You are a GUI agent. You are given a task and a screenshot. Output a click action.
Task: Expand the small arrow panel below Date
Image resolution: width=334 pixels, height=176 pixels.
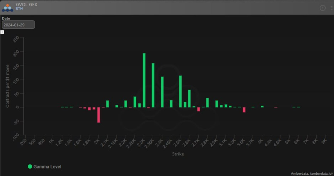tap(2, 32)
